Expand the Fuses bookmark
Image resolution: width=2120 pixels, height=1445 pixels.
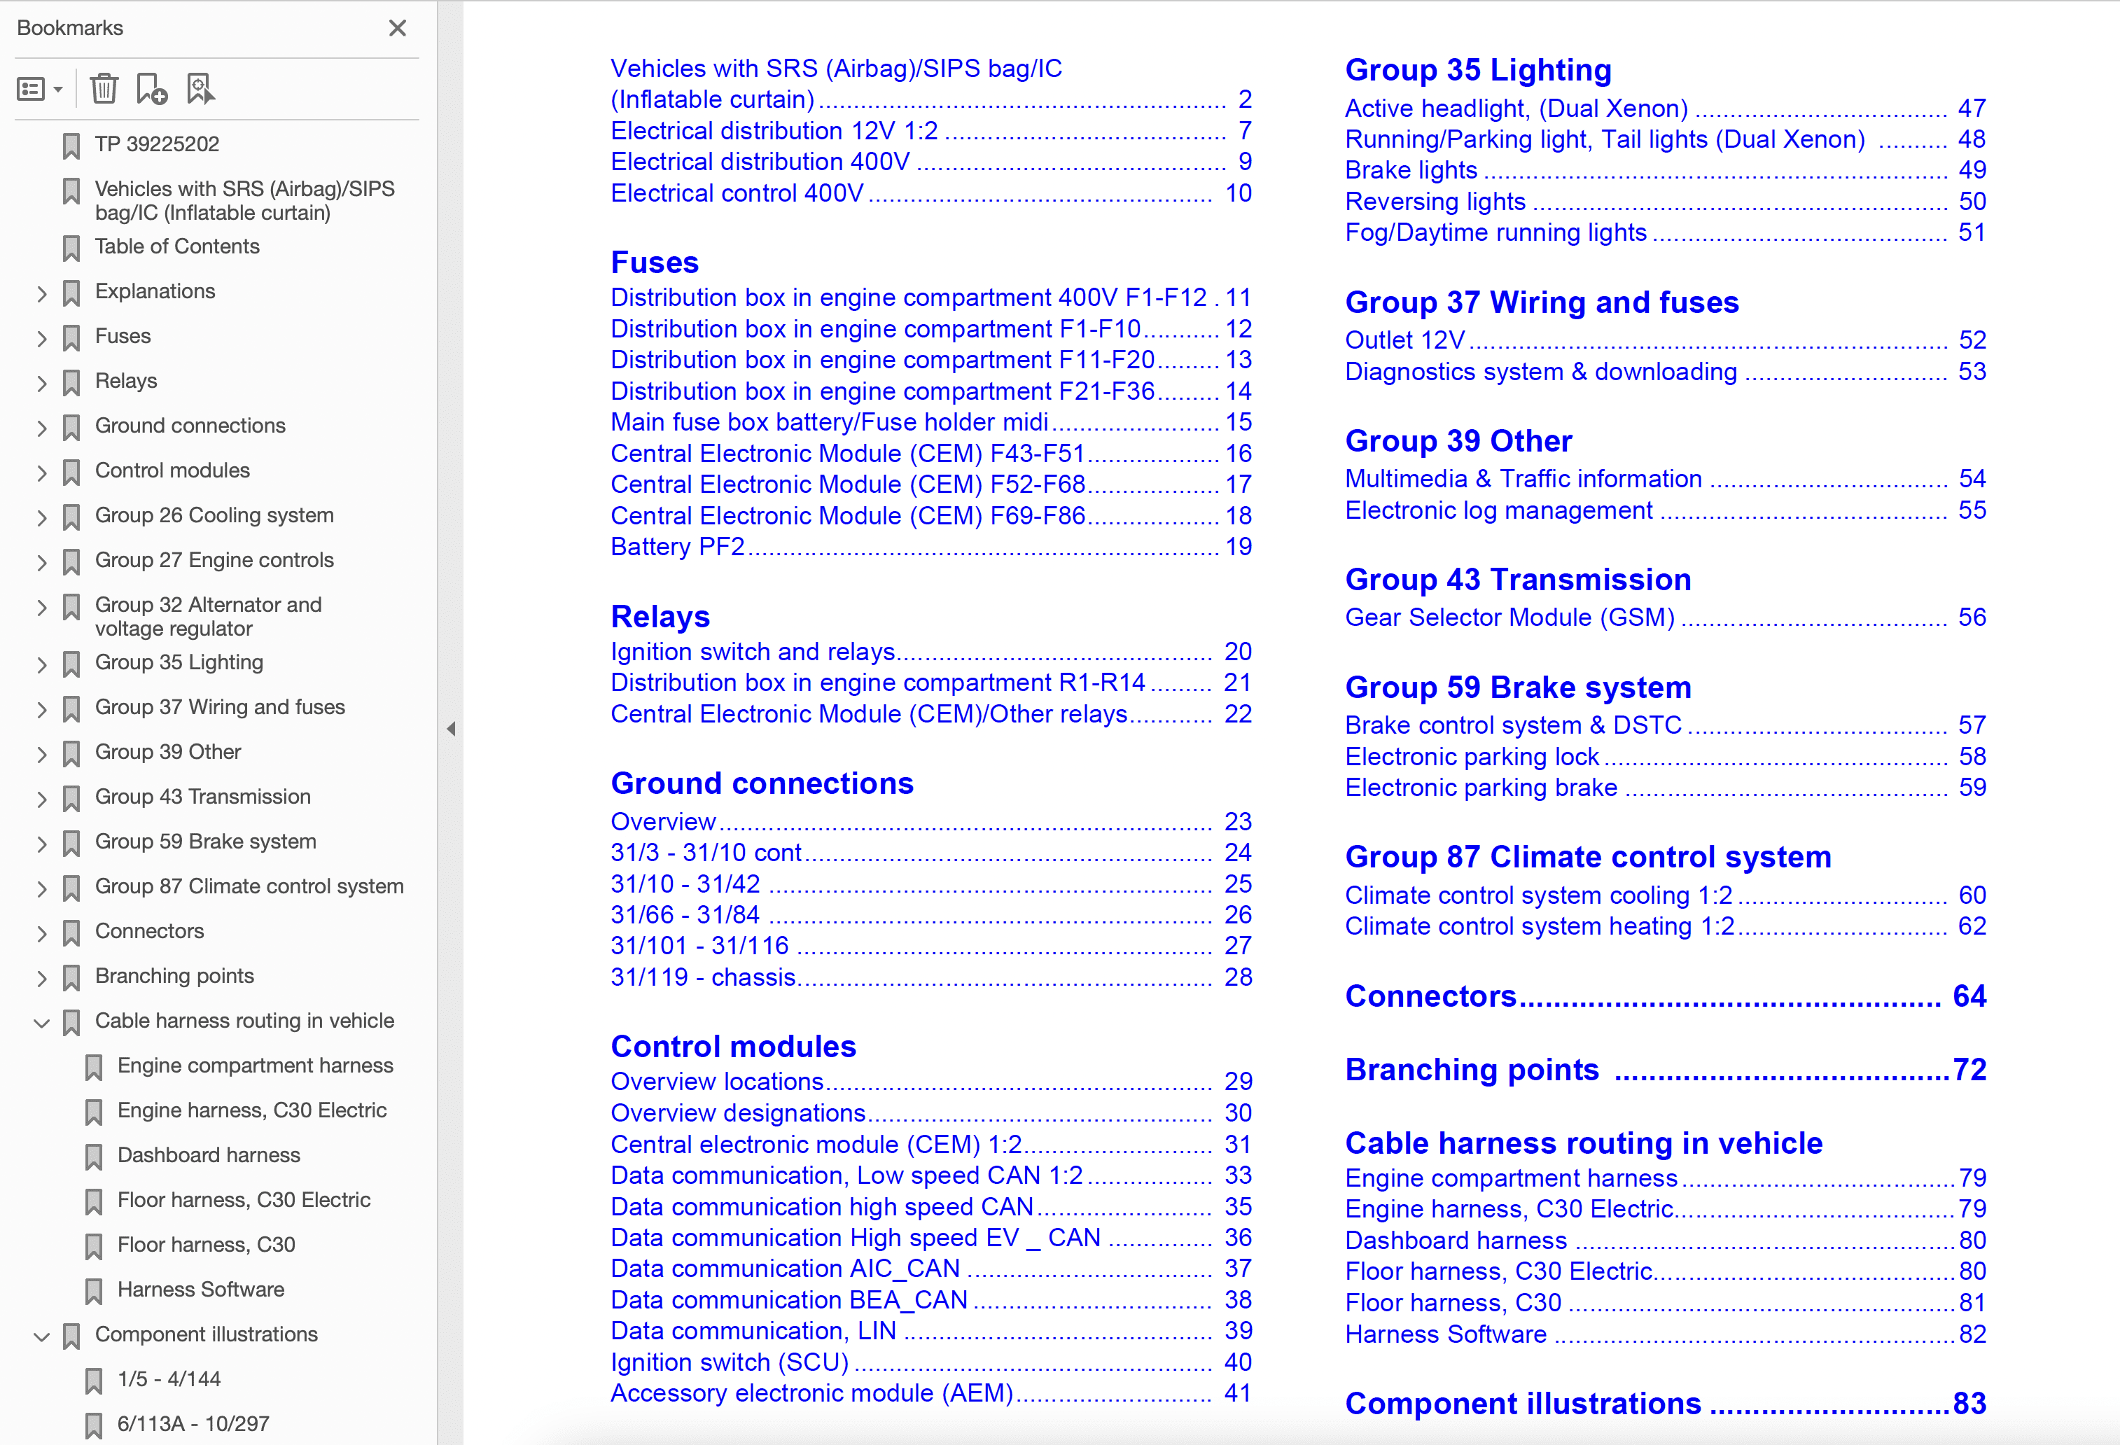pyautogui.click(x=41, y=337)
